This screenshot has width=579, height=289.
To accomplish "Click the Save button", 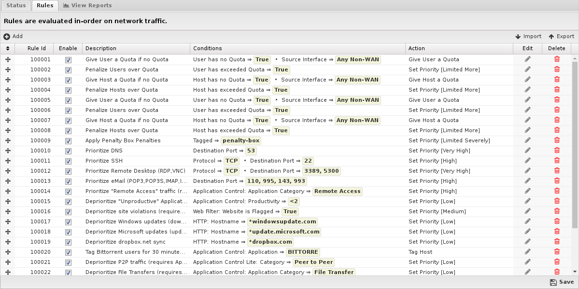I will [x=562, y=282].
